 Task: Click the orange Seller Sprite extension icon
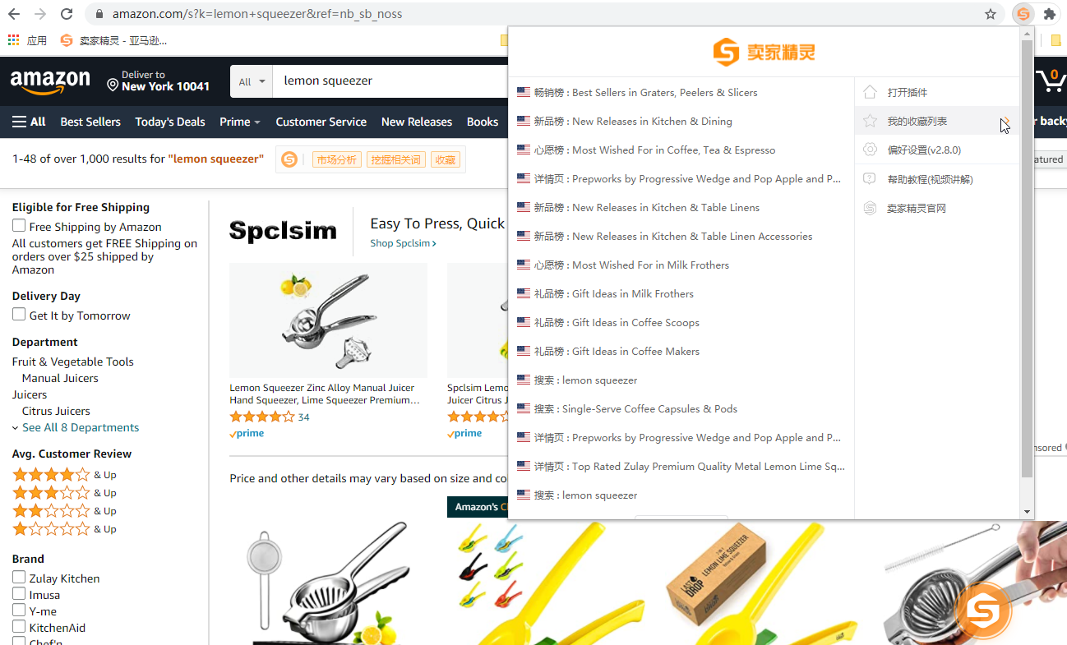(x=1023, y=14)
